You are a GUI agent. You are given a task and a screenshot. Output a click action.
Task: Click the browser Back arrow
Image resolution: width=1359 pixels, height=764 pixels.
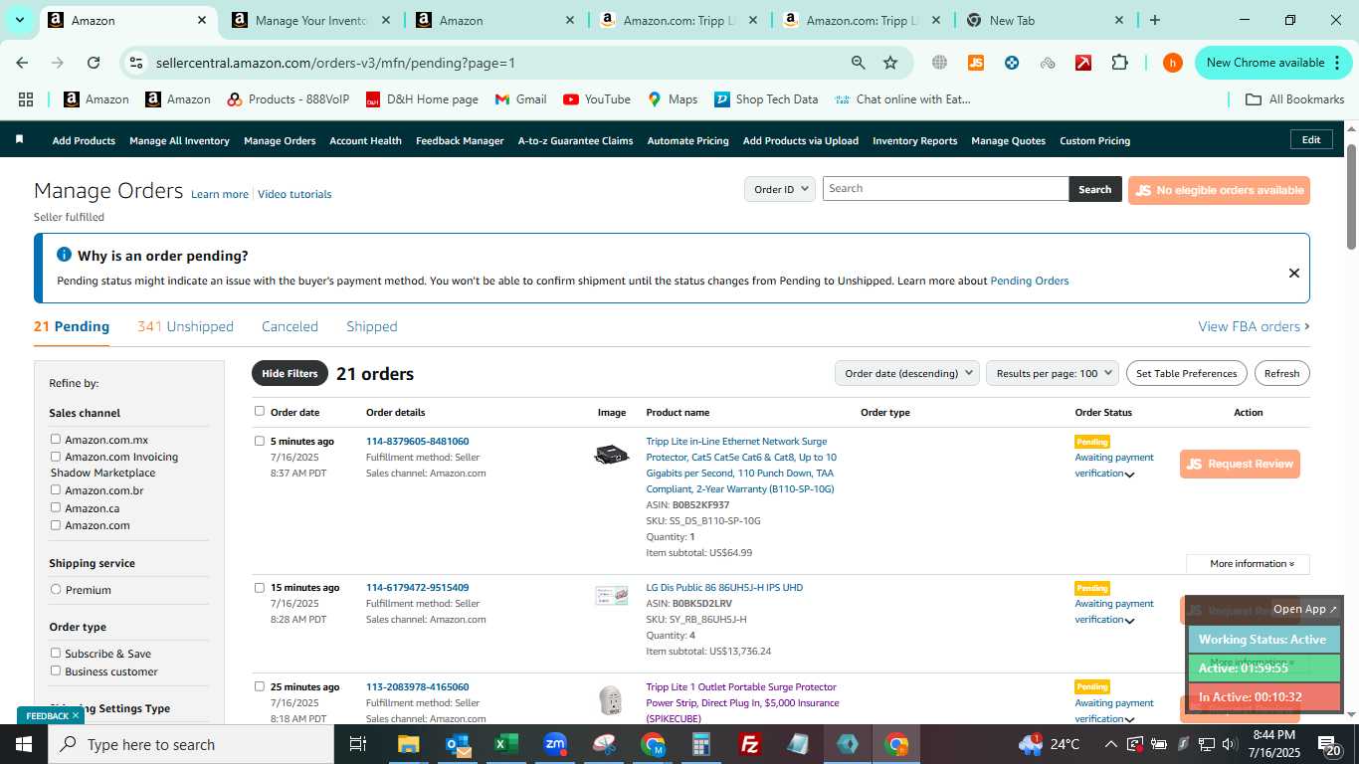click(x=22, y=63)
